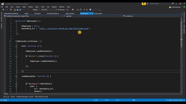Collapse the function Employee1 code block
Screen dimensions: 186x104
[x=16, y=21]
